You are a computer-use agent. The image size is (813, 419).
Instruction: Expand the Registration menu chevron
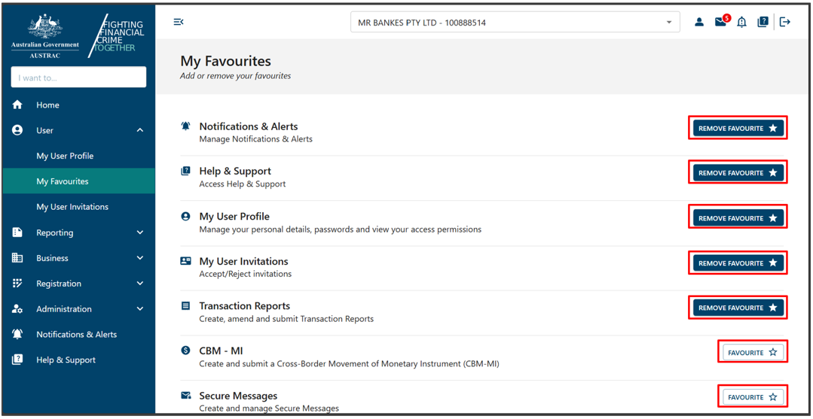140,284
